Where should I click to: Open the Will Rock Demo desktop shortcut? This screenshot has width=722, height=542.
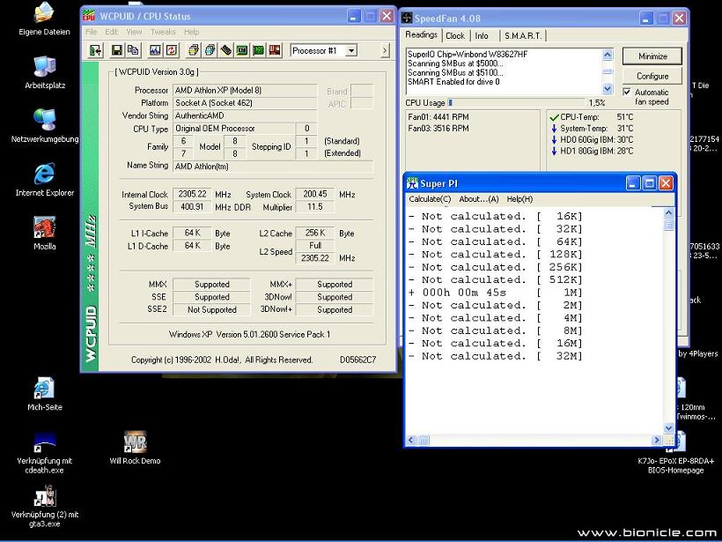point(135,443)
